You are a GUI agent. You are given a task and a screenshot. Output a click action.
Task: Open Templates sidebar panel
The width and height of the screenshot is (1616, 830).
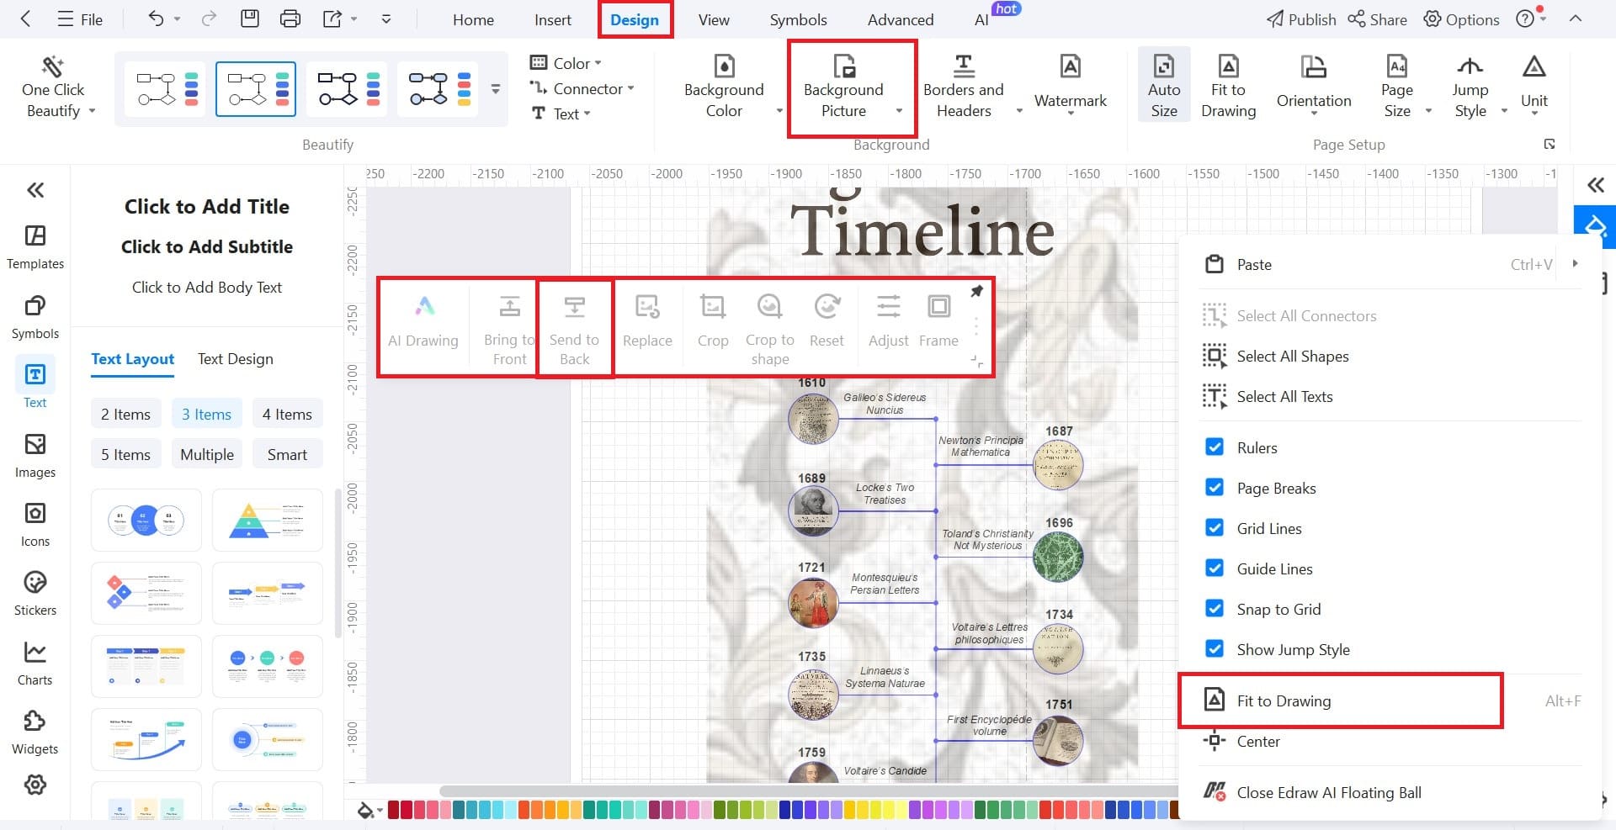[x=35, y=247]
